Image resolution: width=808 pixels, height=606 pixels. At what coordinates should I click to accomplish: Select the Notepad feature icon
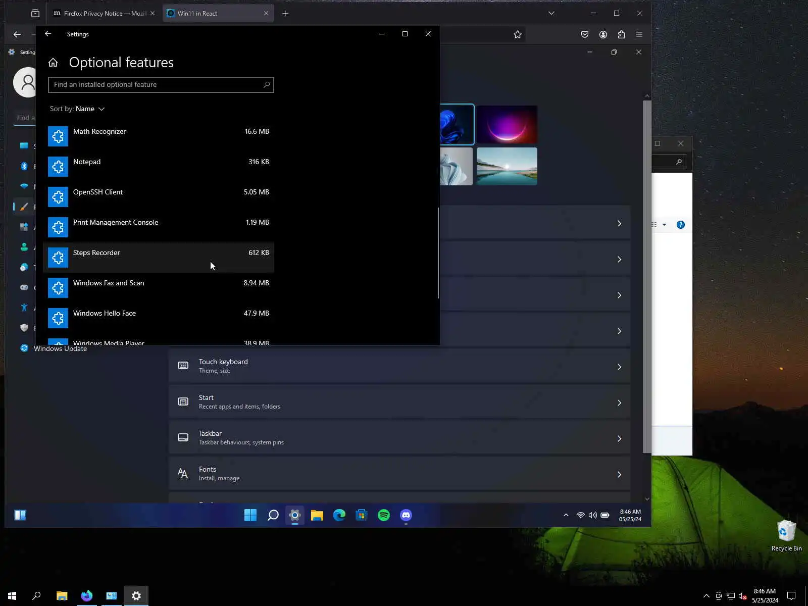(x=58, y=167)
